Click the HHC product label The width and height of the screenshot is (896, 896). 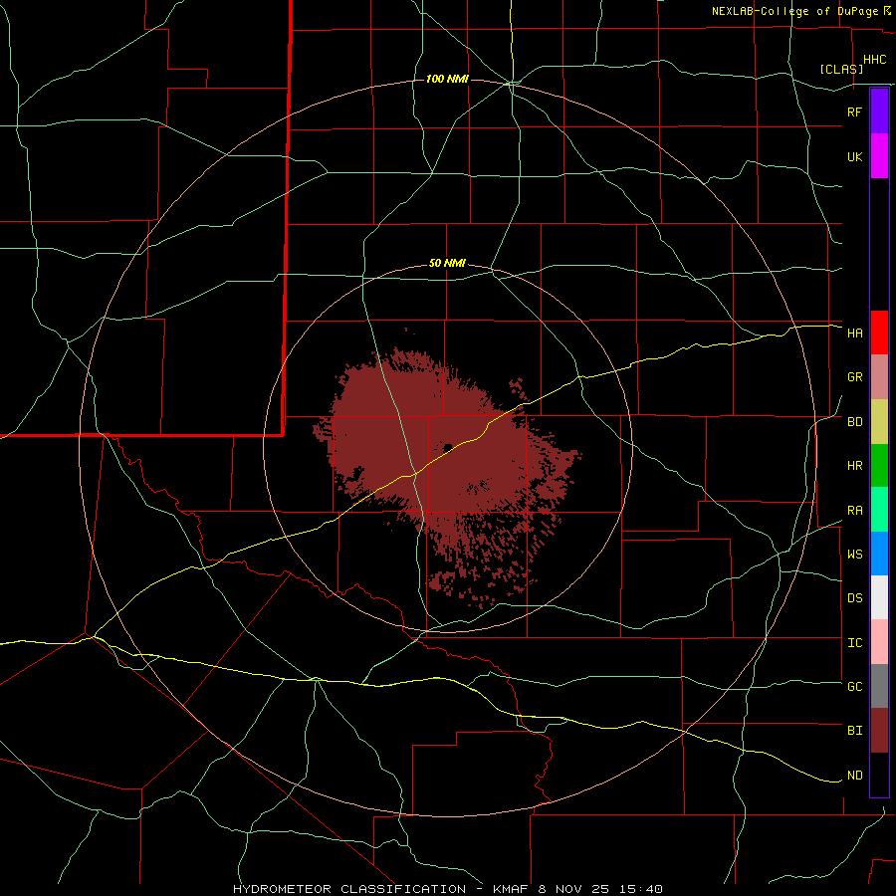pos(875,60)
